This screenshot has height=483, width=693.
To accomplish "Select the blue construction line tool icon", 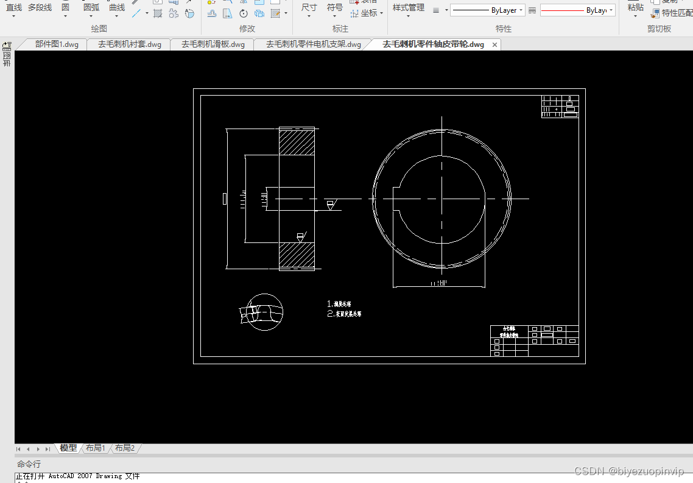I will pos(136,13).
